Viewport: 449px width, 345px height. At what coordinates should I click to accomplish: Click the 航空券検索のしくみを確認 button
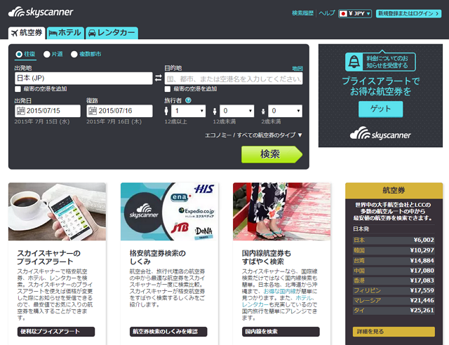[x=168, y=332]
